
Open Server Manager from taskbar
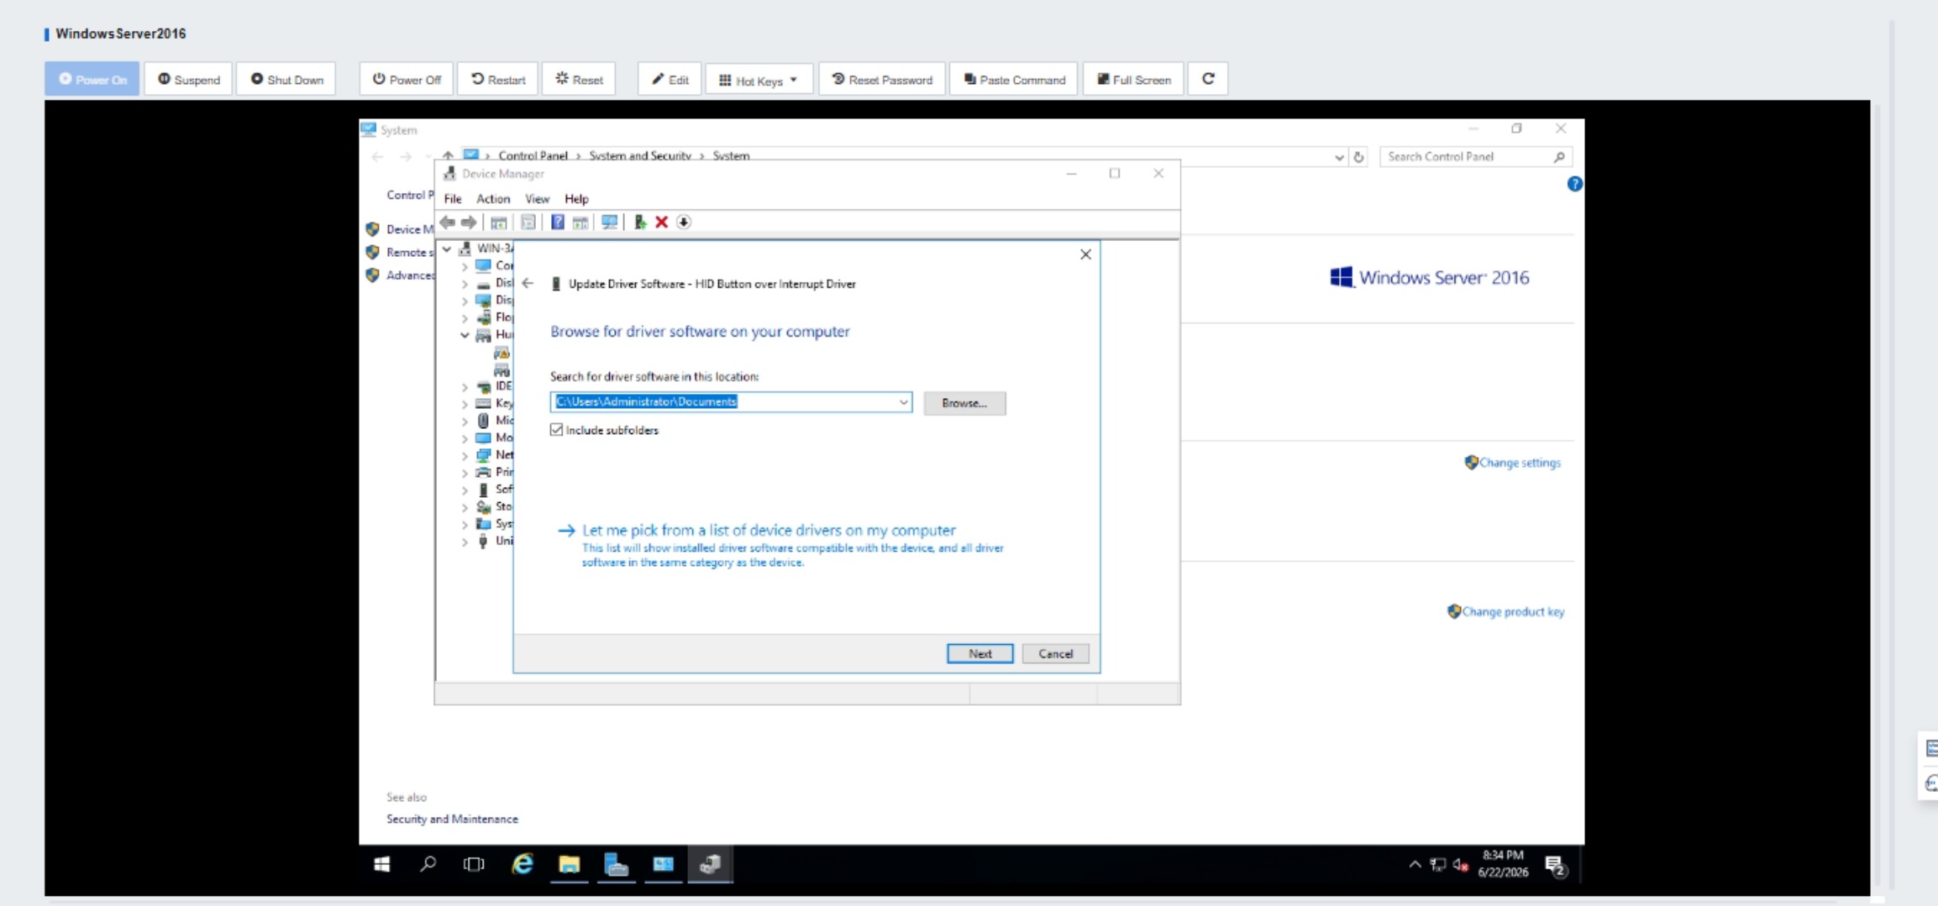coord(617,864)
